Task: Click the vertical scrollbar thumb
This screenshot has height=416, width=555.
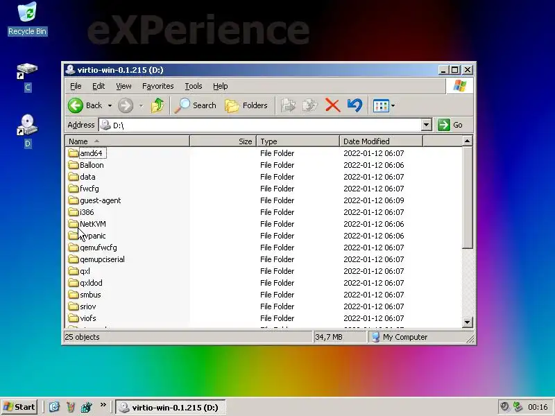Action: [467, 198]
